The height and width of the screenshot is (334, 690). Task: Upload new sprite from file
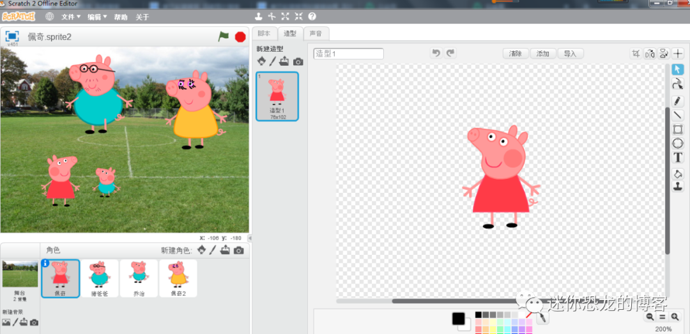pos(225,250)
